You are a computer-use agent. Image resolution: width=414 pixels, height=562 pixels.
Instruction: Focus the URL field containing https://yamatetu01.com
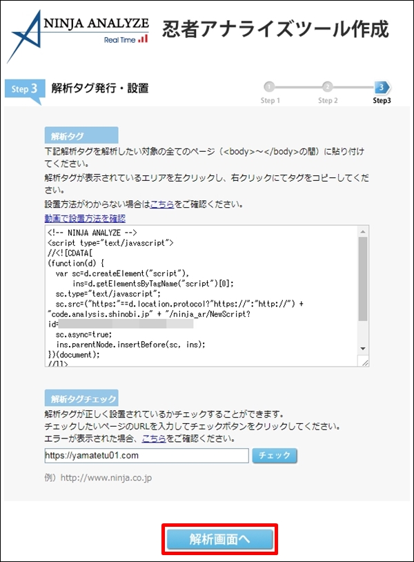point(146,456)
